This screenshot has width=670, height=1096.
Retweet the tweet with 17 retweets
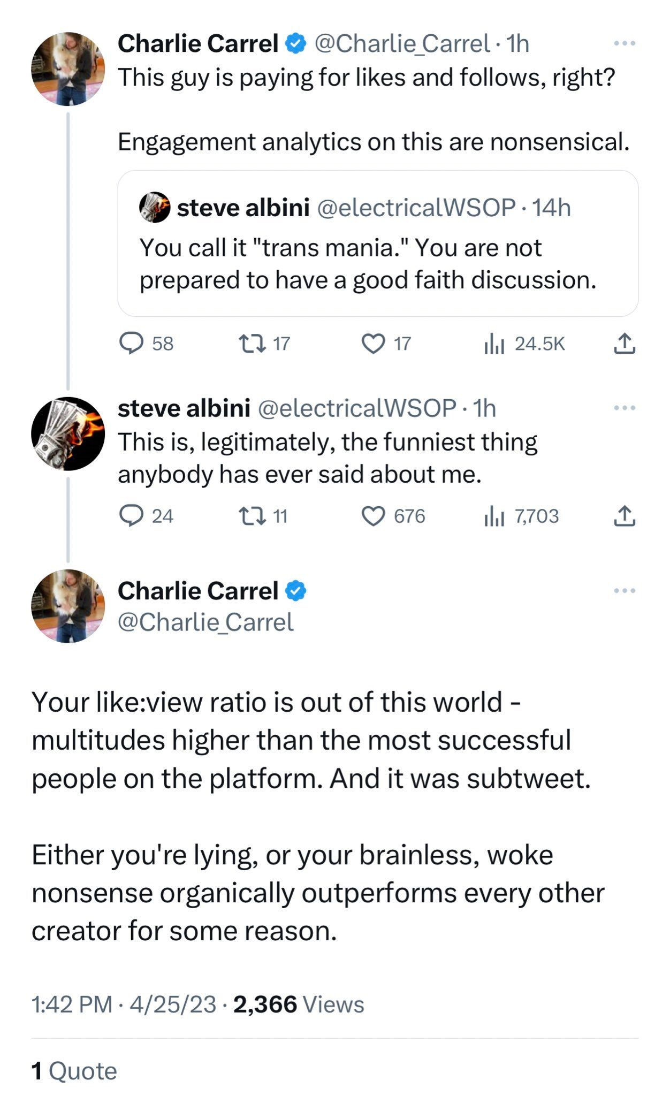252,344
